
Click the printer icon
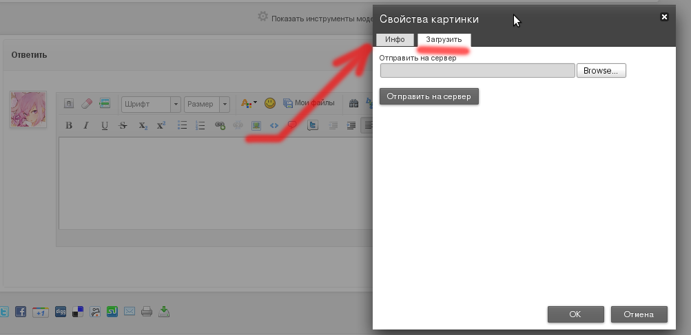[146, 312]
